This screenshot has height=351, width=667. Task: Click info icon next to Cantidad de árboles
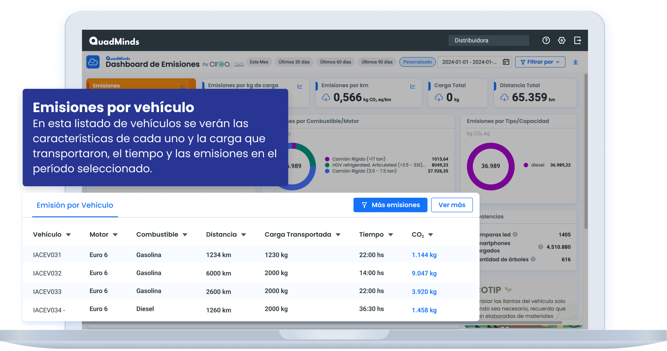coord(533,259)
